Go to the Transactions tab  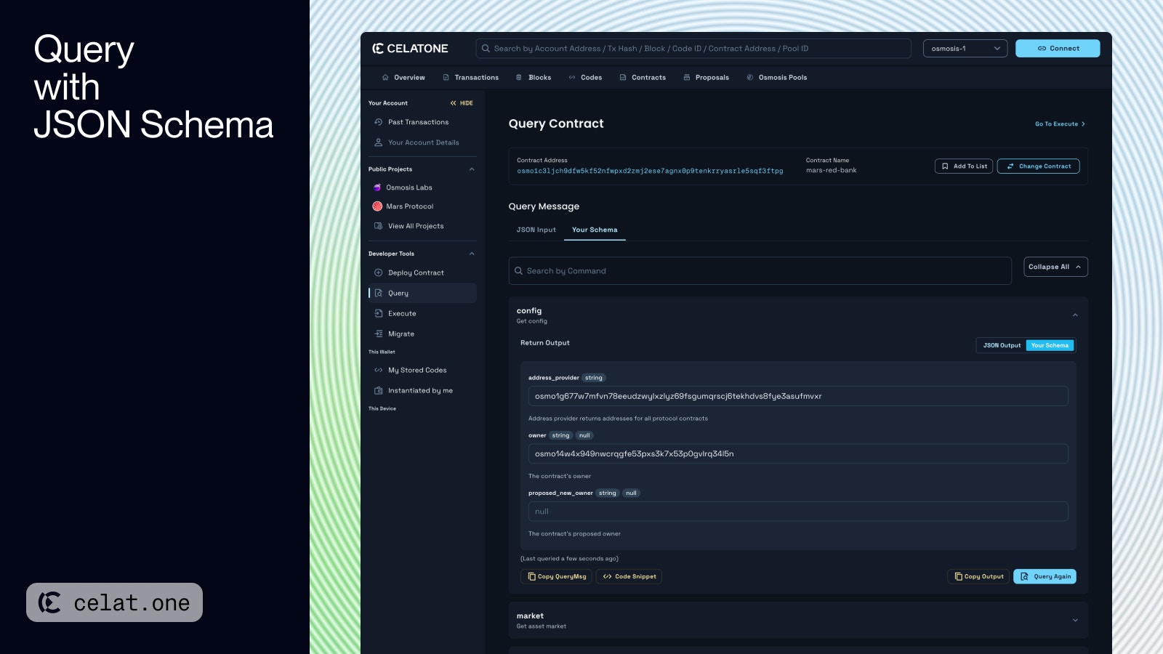point(470,78)
